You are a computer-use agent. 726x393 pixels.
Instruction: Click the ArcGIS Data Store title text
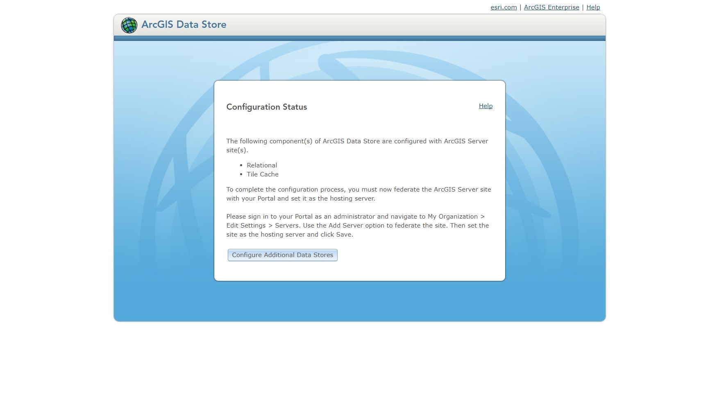pyautogui.click(x=184, y=25)
